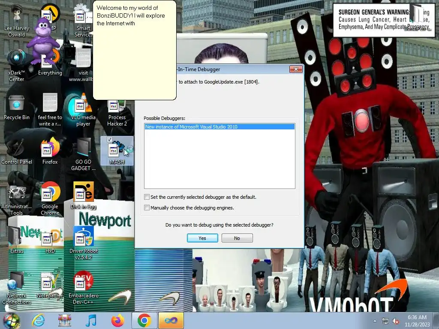The image size is (439, 329).
Task: Select the MASH desktop shortcut
Action: (117, 150)
